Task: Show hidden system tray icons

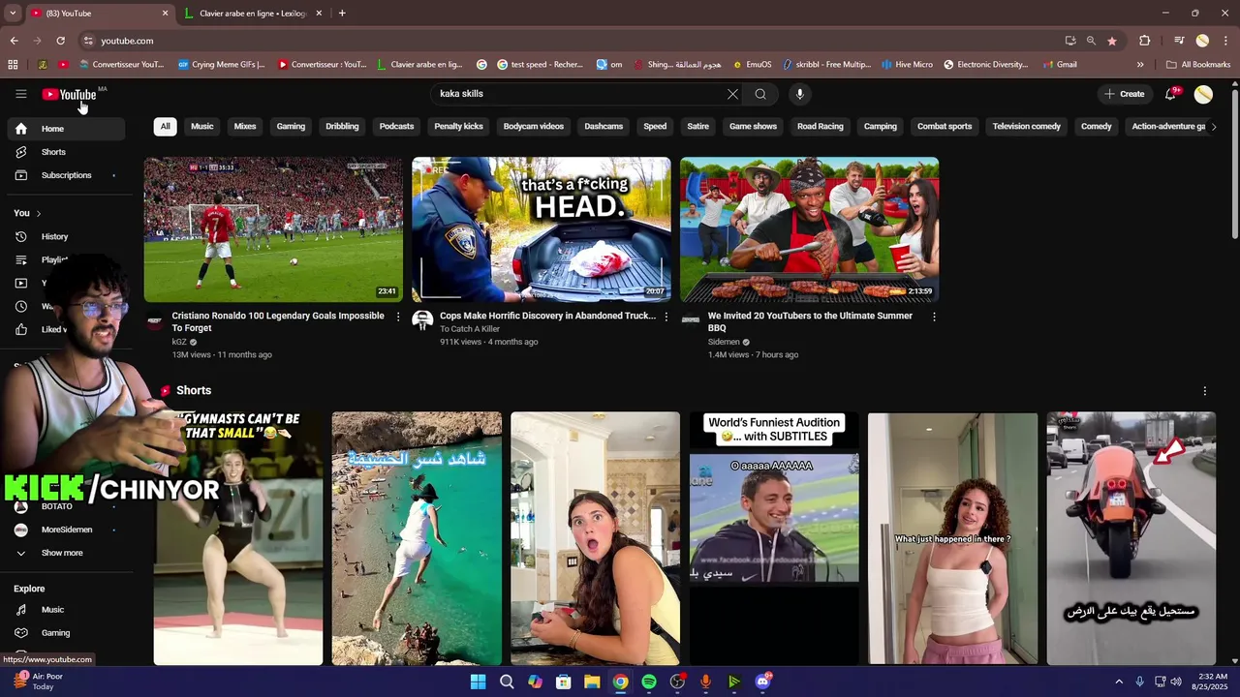Action: [x=1119, y=682]
